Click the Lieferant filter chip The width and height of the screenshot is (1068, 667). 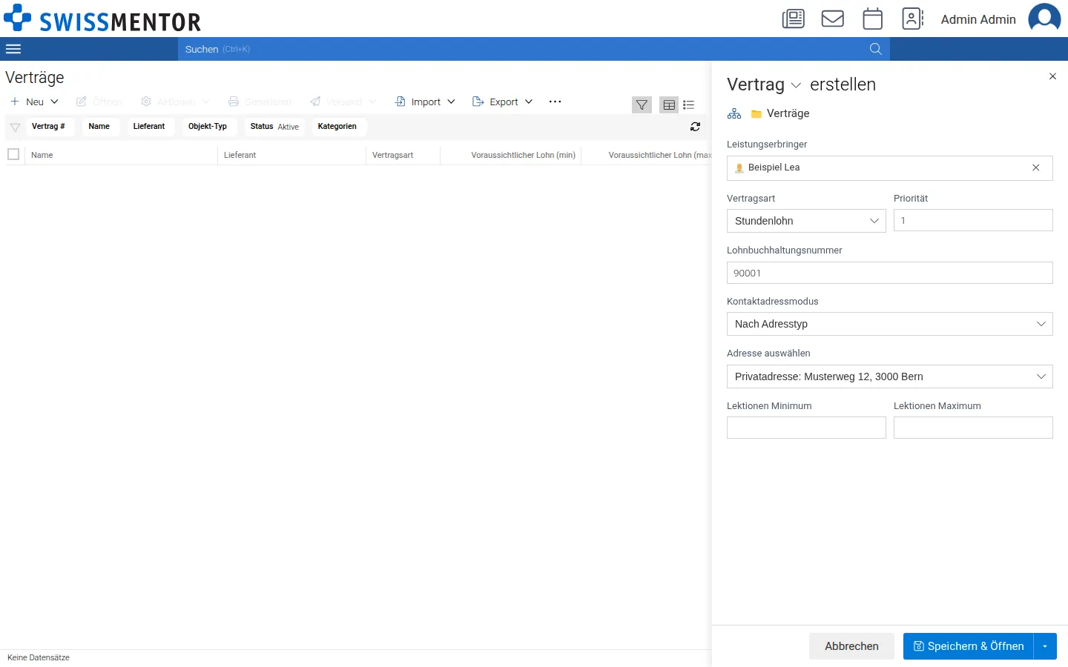pyautogui.click(x=149, y=127)
